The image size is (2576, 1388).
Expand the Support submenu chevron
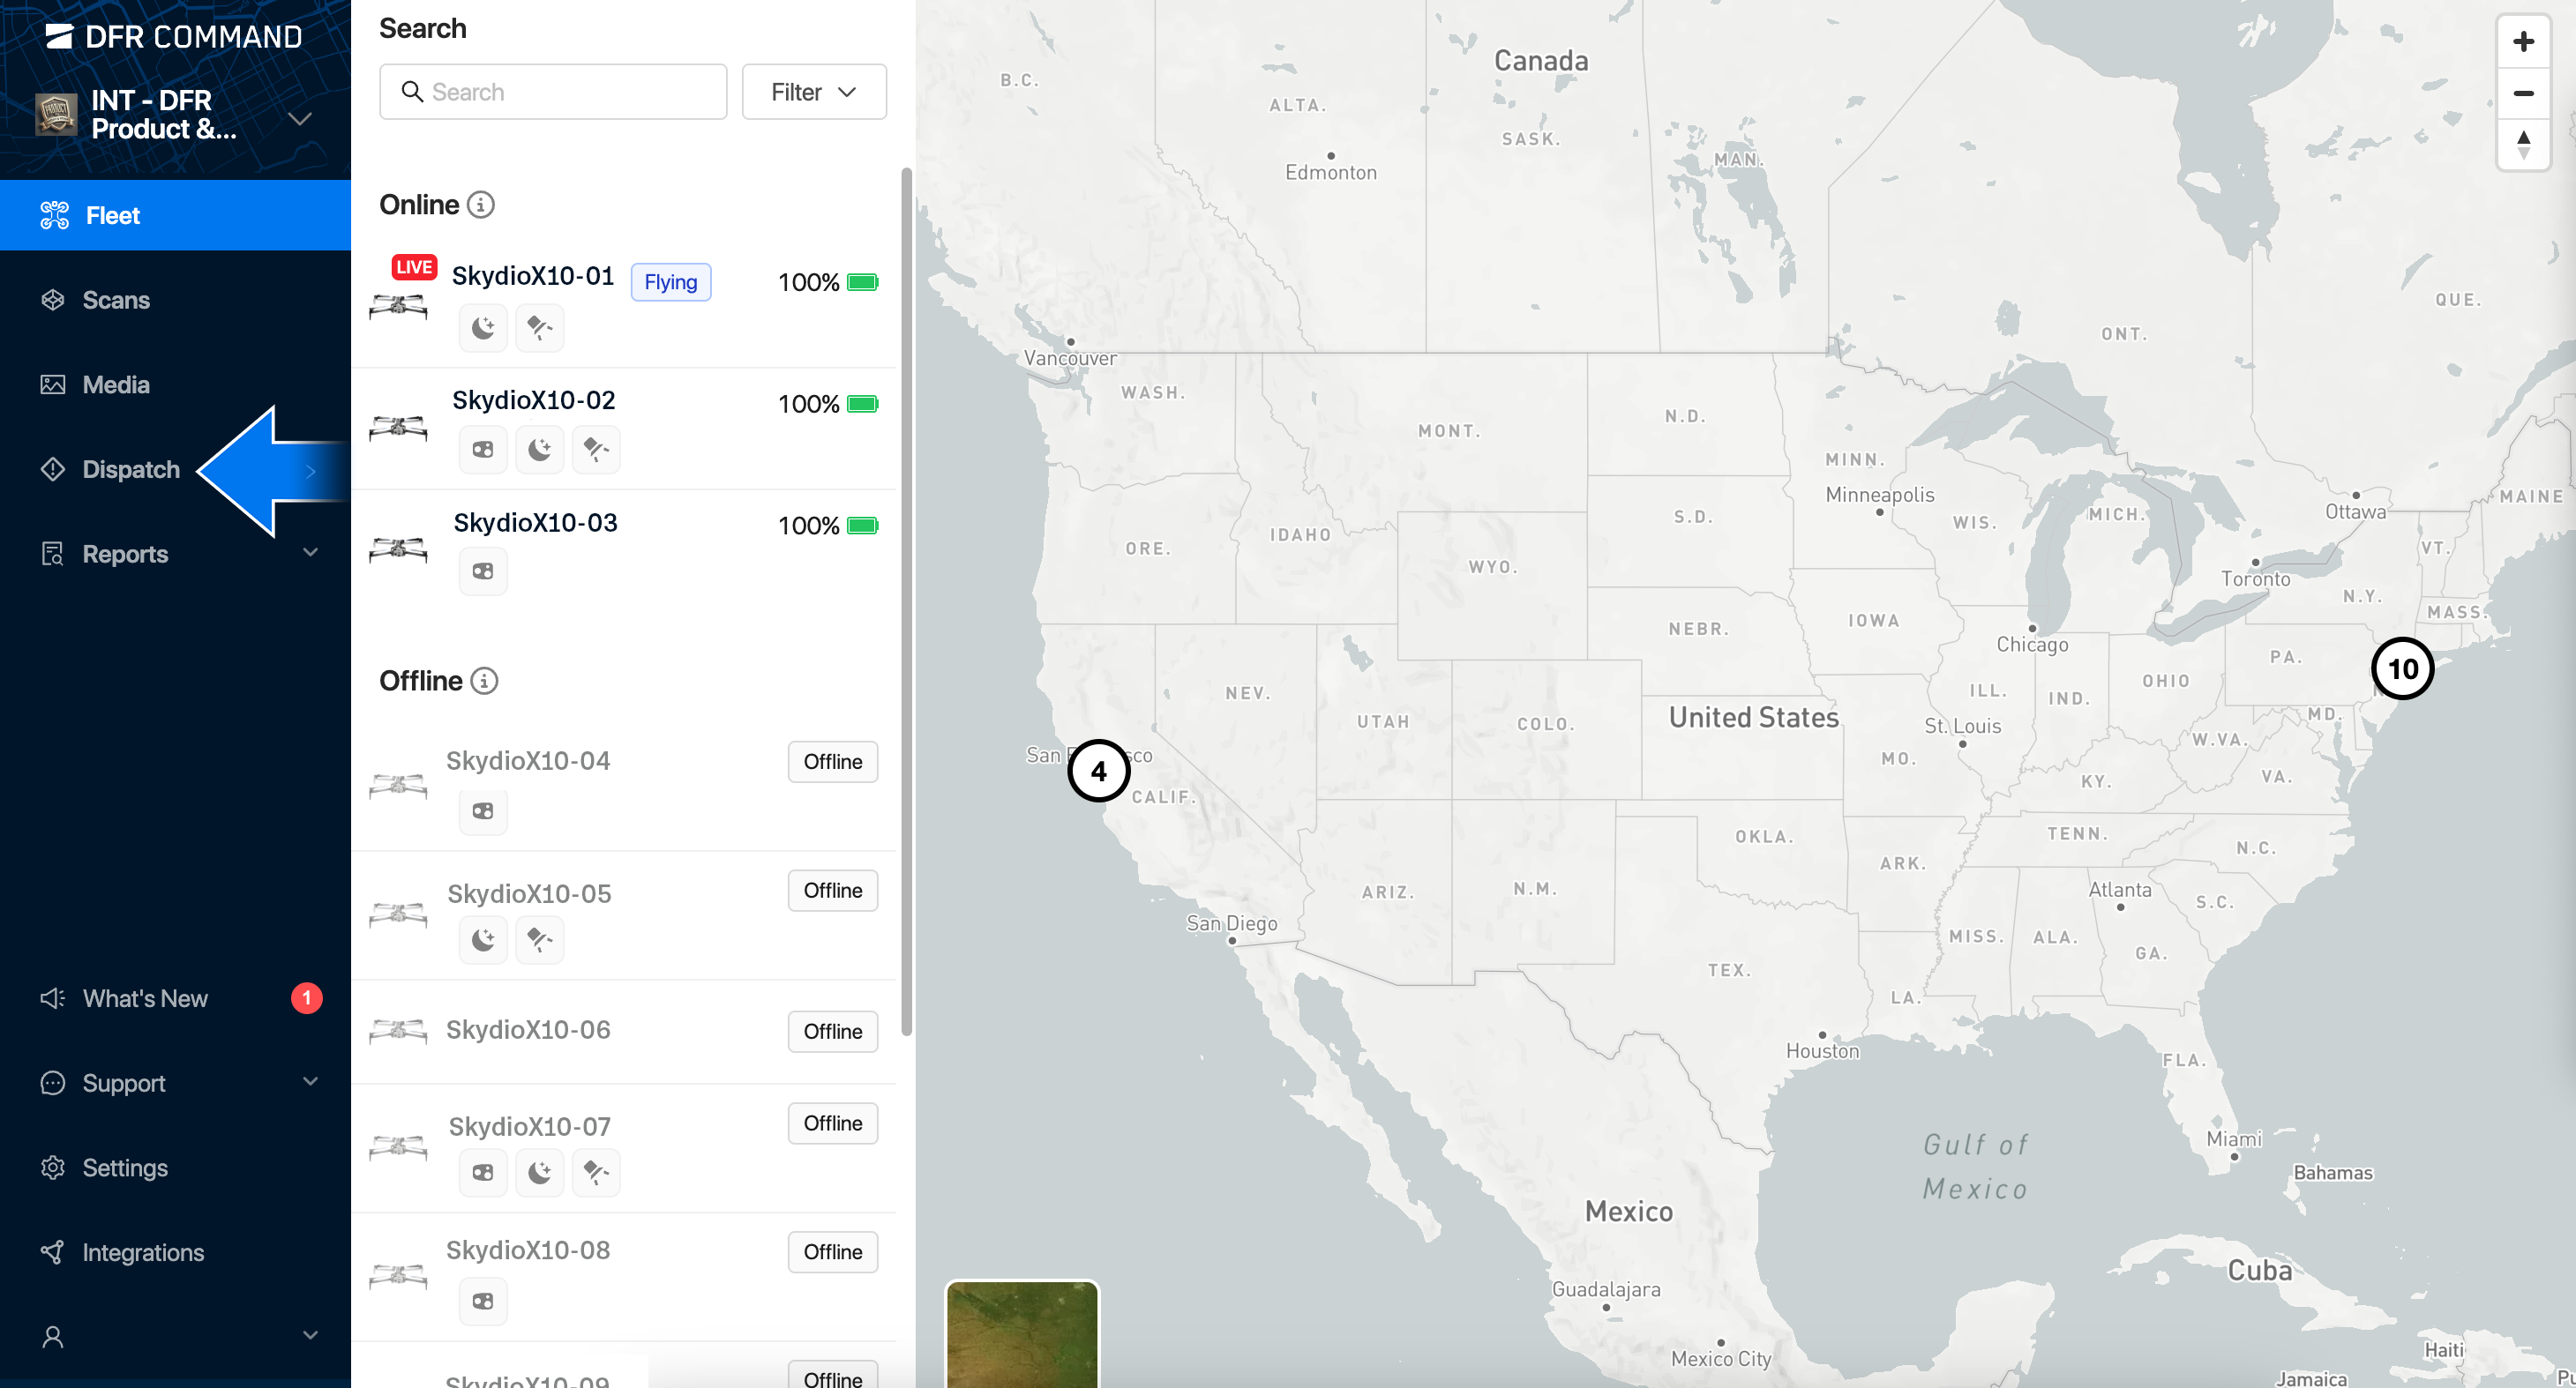pos(311,1081)
